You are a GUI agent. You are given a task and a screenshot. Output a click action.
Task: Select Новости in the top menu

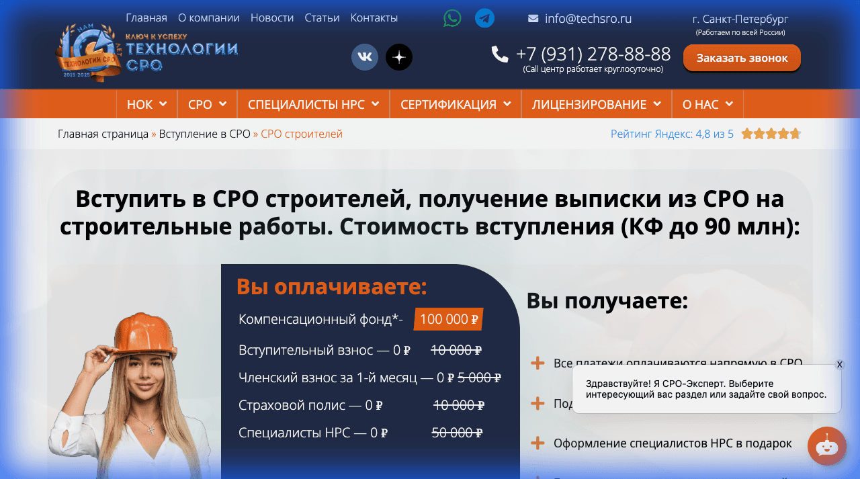(x=272, y=18)
